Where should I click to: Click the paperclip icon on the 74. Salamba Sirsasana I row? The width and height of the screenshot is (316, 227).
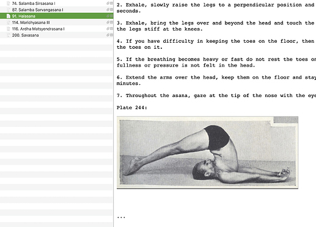click(108, 3)
